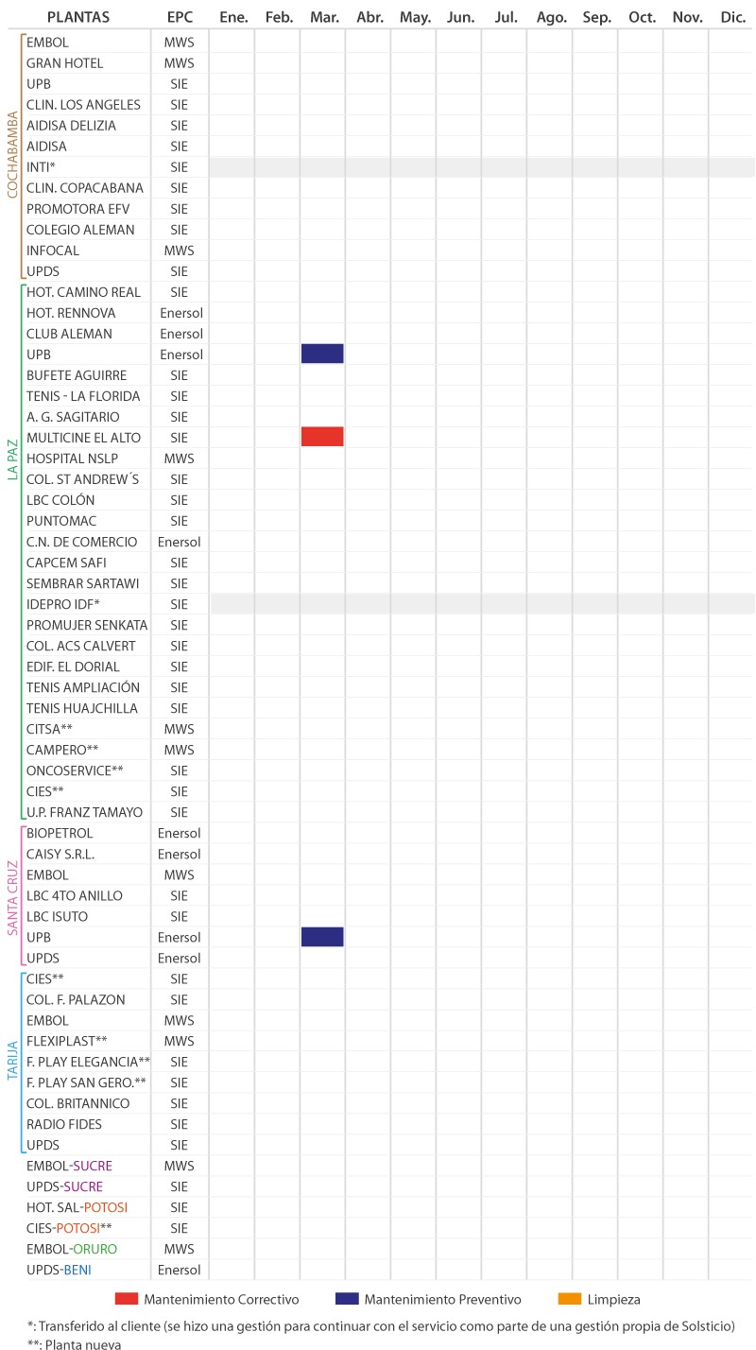
Task: Click the TENIS HUAJCHILLA plant name
Action: pyautogui.click(x=82, y=708)
